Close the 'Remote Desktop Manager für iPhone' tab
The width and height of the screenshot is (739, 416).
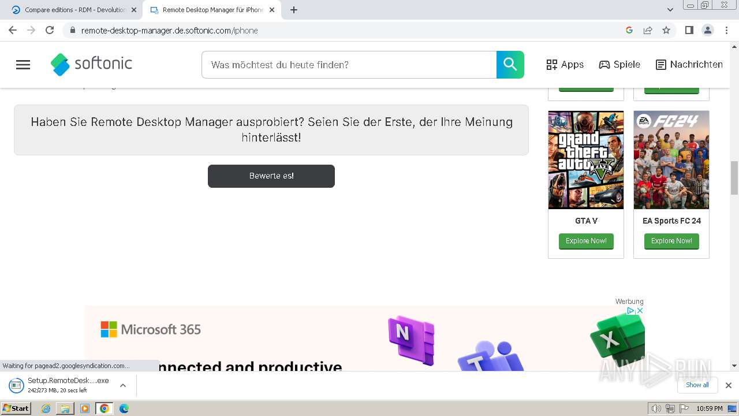pos(272,10)
